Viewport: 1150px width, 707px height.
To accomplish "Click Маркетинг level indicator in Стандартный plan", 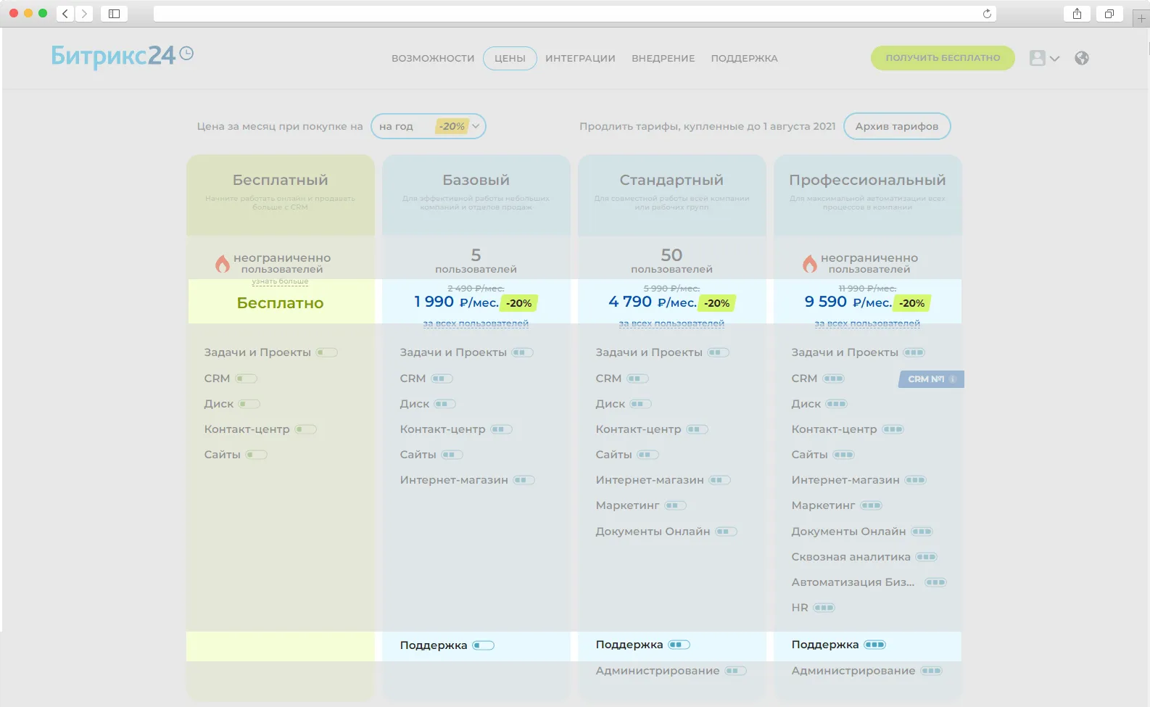I will click(x=675, y=505).
